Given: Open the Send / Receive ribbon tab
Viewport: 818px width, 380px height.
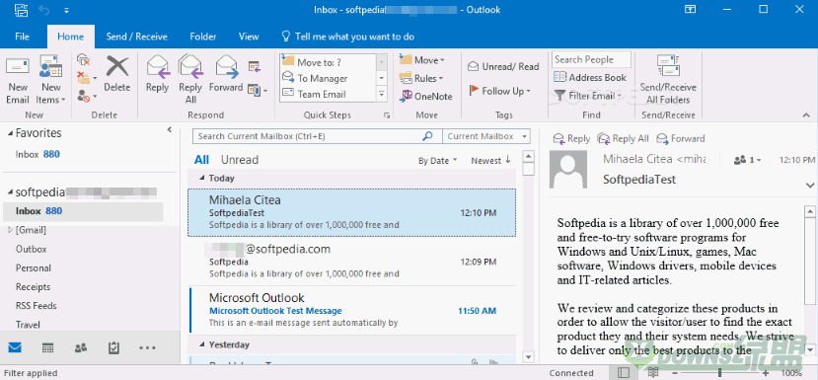Looking at the screenshot, I should pyautogui.click(x=137, y=37).
